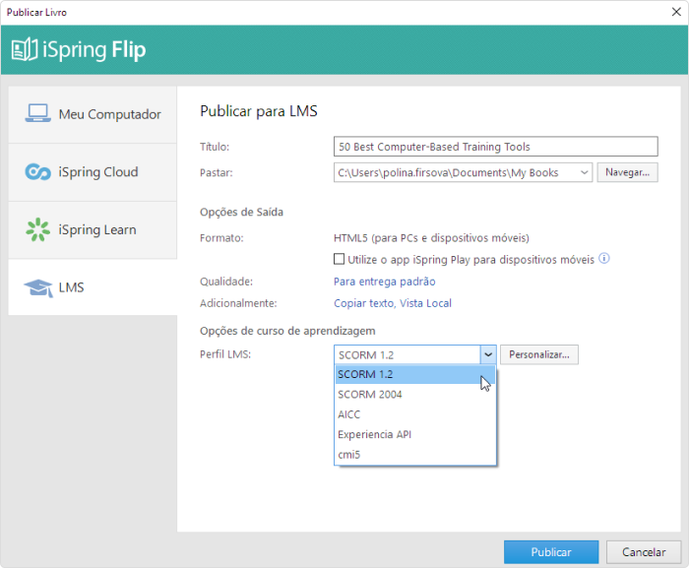Select the LMS tab label
The image size is (689, 568).
(x=71, y=287)
